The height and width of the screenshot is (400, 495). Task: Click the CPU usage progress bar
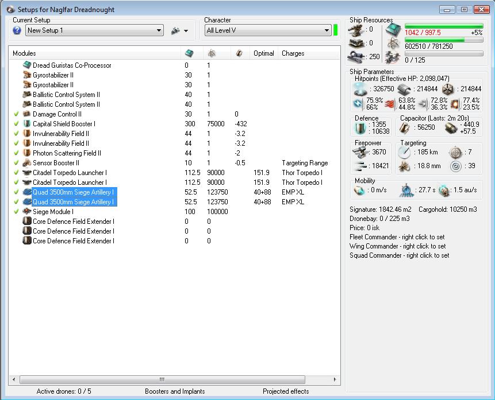click(444, 26)
